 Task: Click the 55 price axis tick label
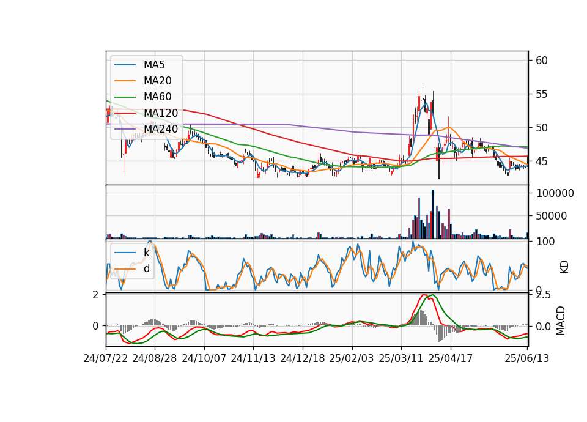541,94
